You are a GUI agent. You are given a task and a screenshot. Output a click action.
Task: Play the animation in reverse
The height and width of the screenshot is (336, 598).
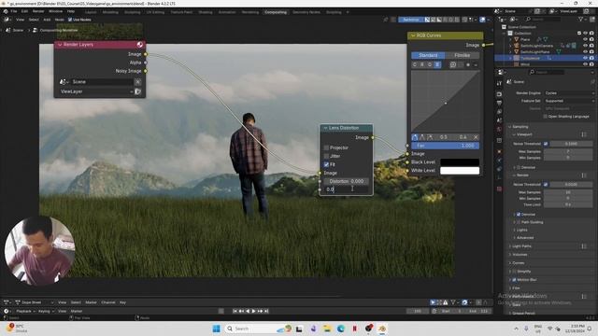coord(248,311)
